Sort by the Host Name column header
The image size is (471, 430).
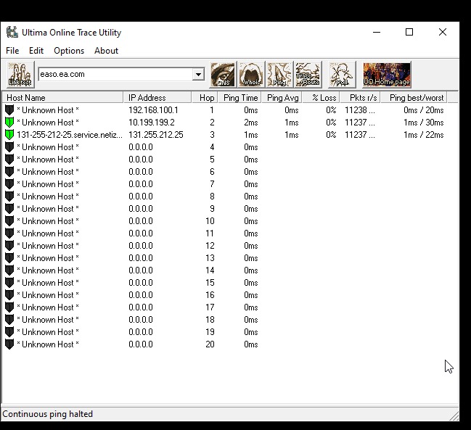coord(62,98)
